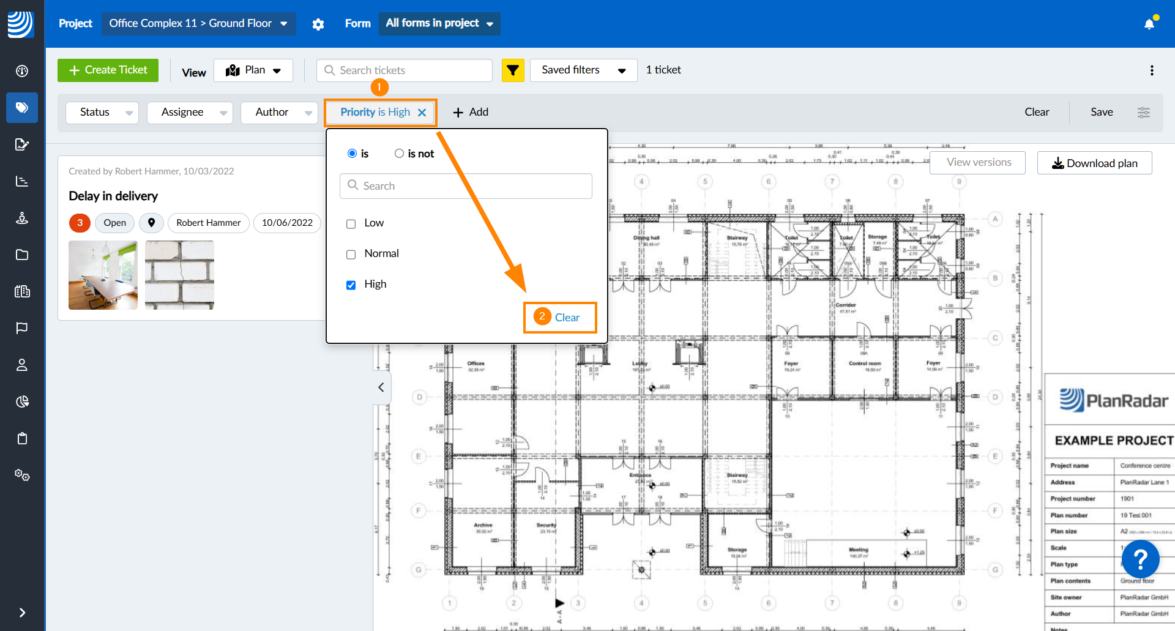This screenshot has height=631, width=1175.
Task: Open the Plan view dropdown
Action: [253, 70]
